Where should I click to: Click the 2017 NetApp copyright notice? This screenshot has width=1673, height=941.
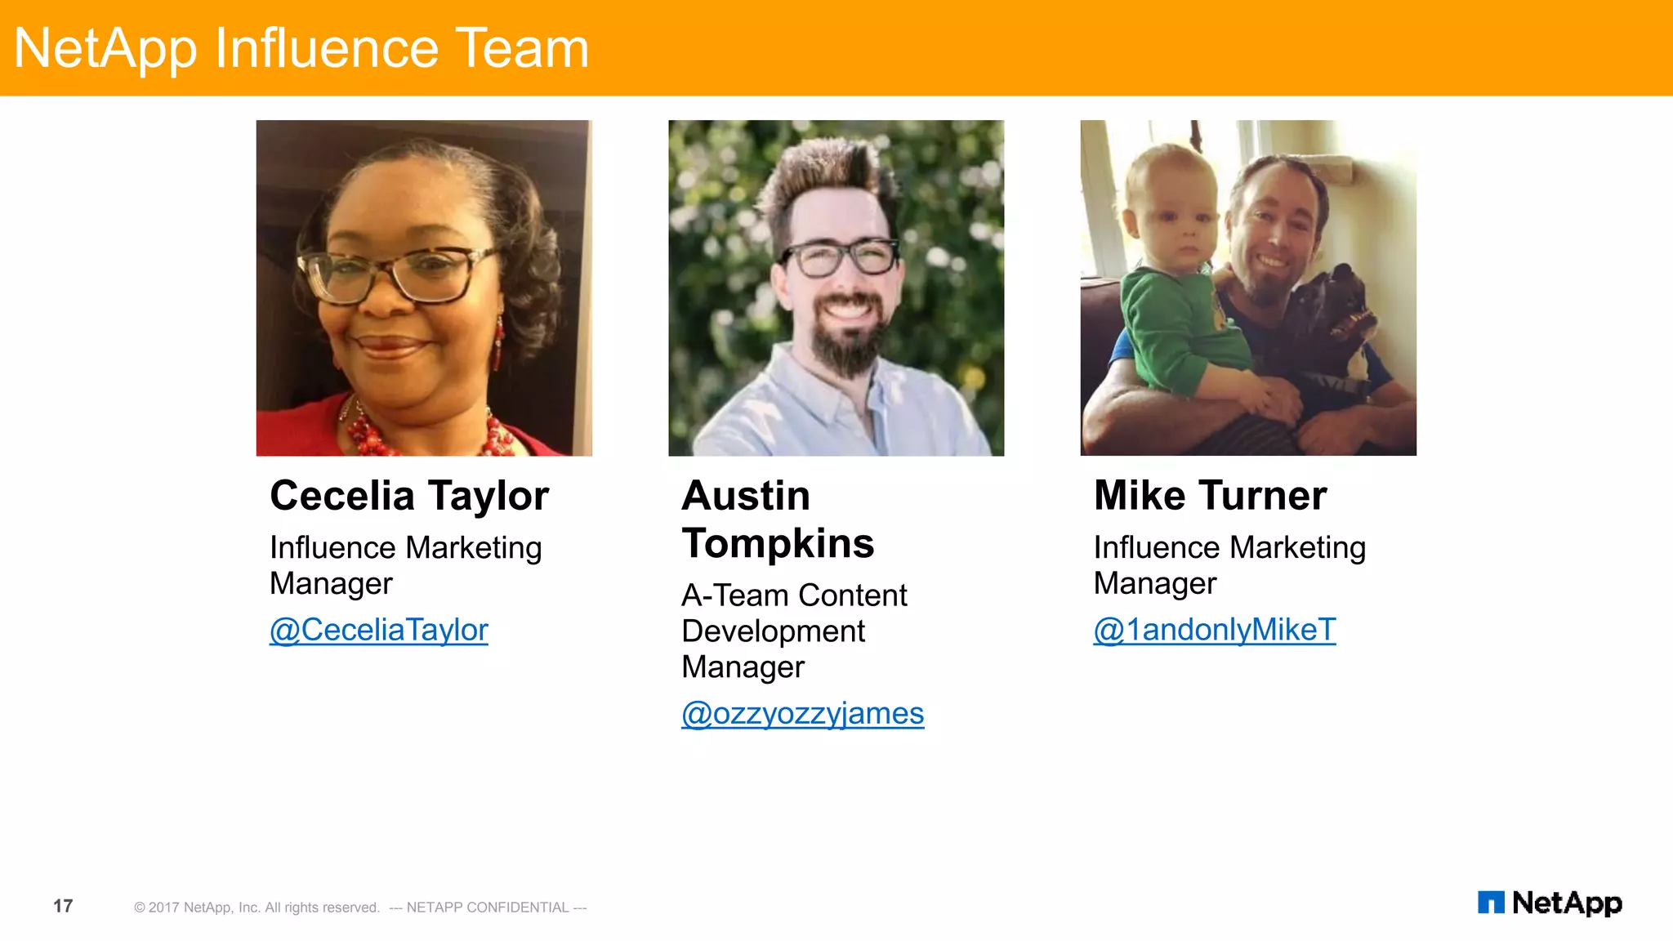(x=257, y=908)
